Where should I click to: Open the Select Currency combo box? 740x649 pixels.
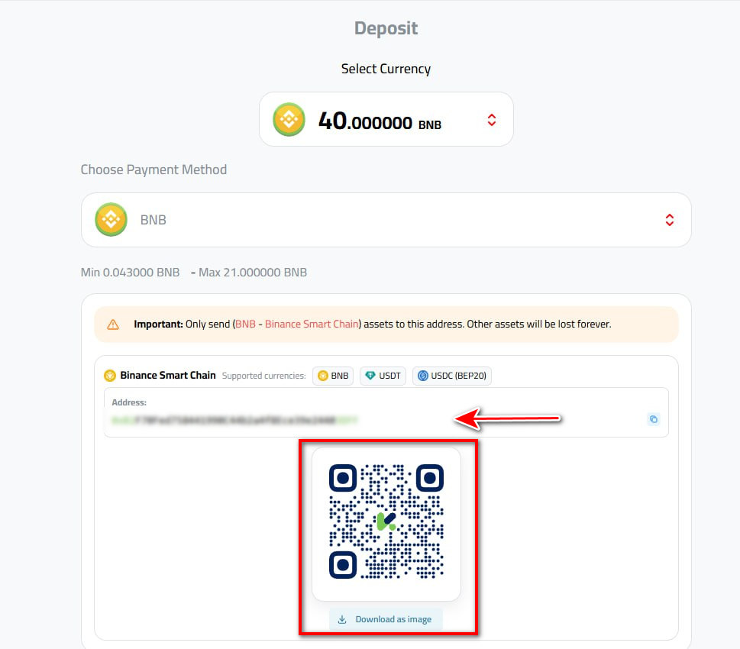tap(386, 119)
